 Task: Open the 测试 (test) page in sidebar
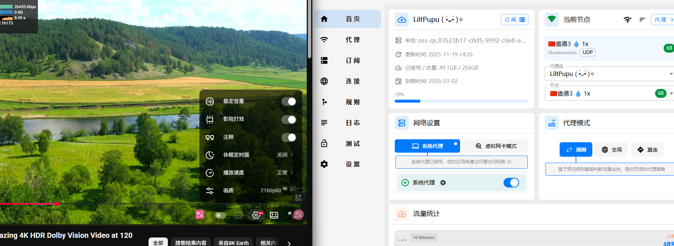[347, 143]
